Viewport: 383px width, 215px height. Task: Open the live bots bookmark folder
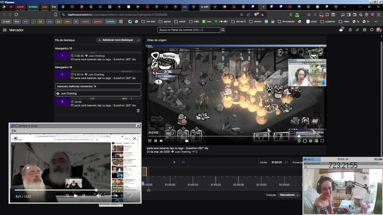[x=148, y=21]
